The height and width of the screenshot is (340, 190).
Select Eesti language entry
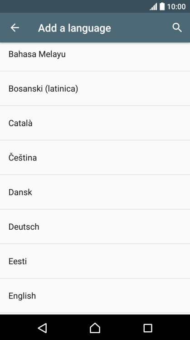[95, 261]
